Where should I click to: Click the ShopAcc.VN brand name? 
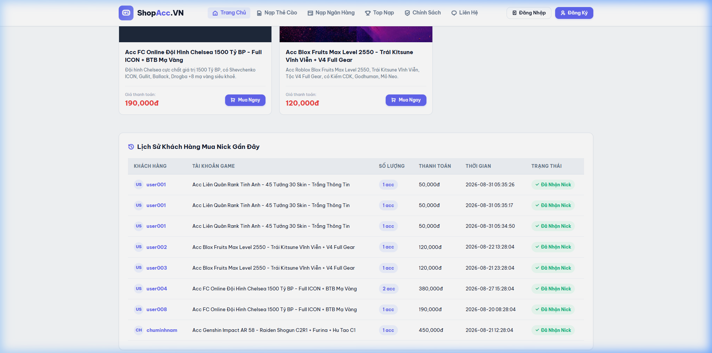coord(160,13)
